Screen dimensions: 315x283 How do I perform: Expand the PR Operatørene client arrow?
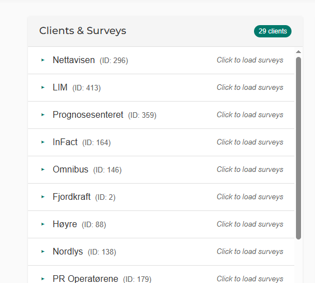(x=43, y=279)
